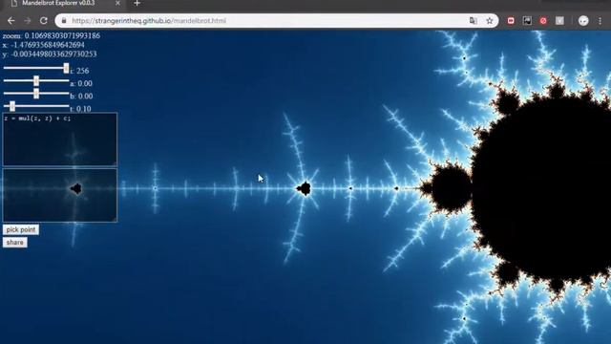The image size is (611, 344).
Task: Select the Mandelbrot Explorer v0.0.3 tab
Action: click(64, 4)
